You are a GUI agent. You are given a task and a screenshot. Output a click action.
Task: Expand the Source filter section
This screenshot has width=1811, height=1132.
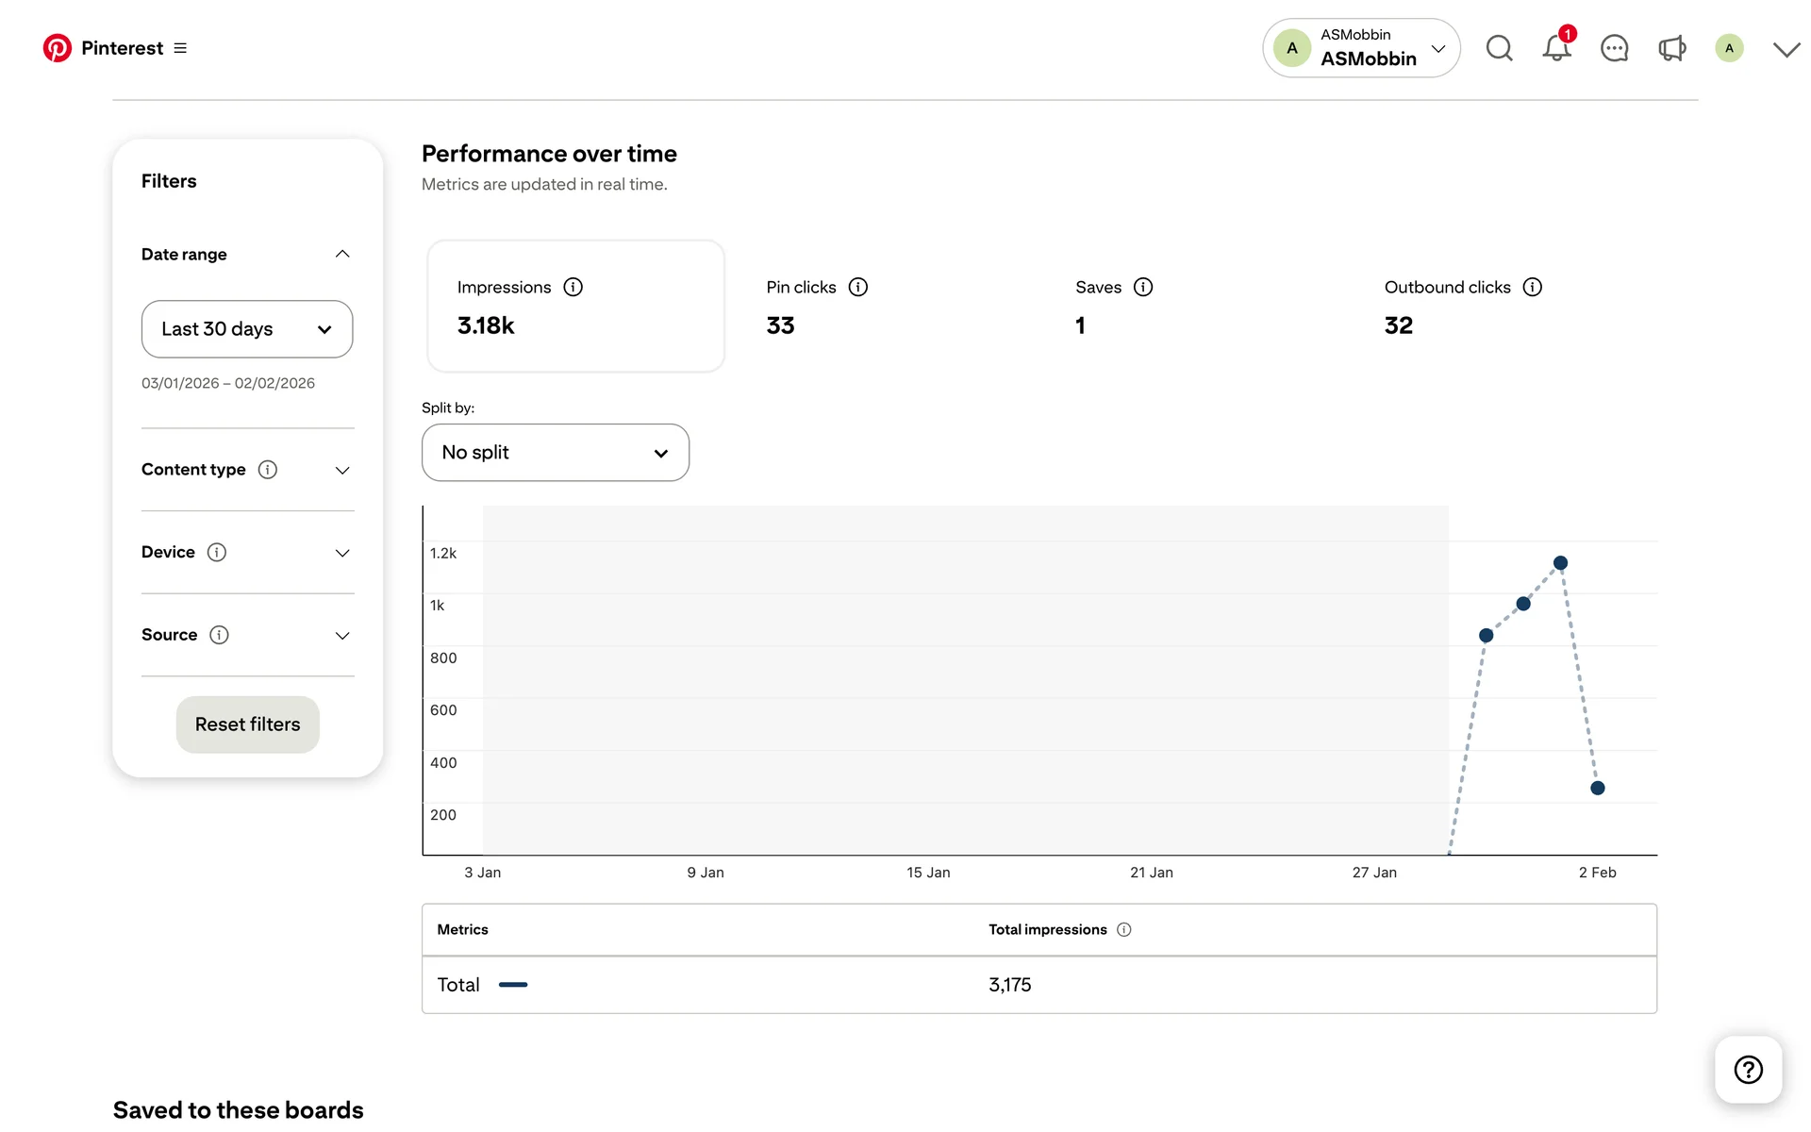[x=342, y=635]
